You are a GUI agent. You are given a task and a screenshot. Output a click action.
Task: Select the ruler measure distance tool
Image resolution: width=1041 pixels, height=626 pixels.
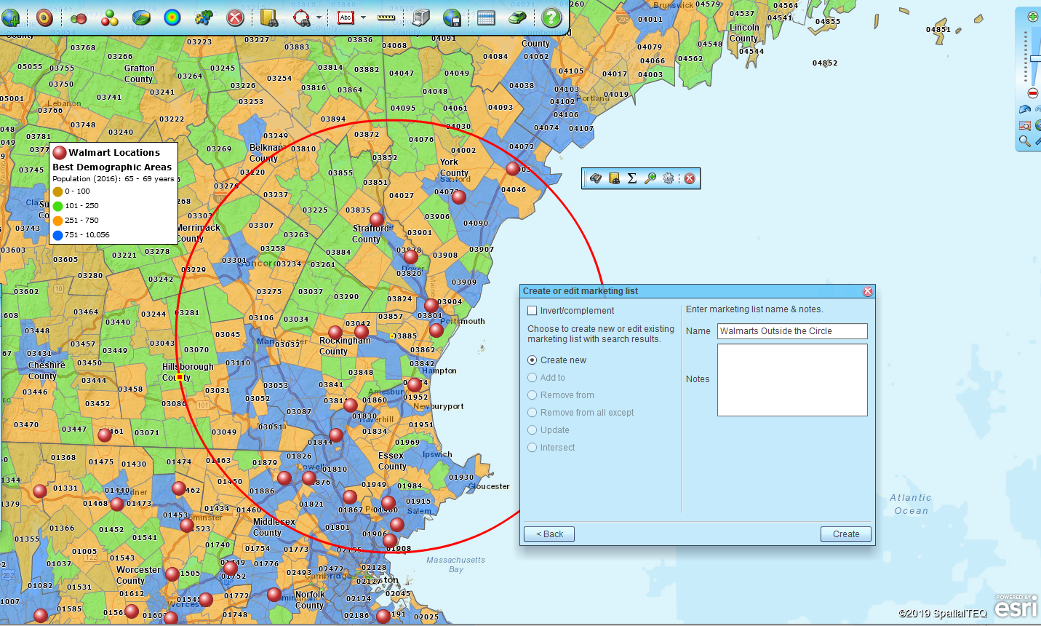click(386, 17)
